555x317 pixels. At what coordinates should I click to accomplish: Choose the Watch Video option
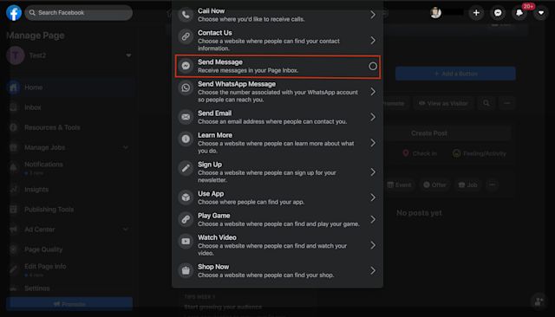(277, 245)
